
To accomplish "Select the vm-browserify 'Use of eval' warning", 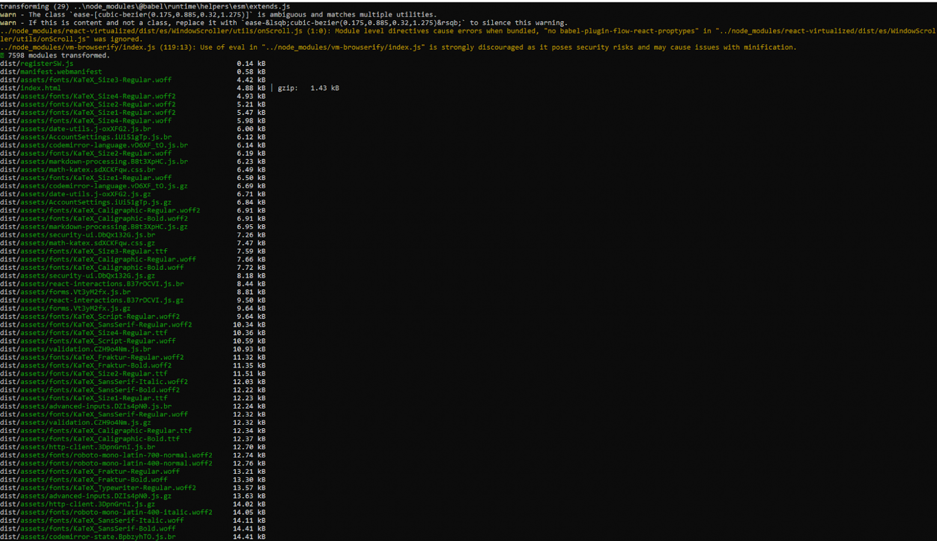I will pos(398,47).
